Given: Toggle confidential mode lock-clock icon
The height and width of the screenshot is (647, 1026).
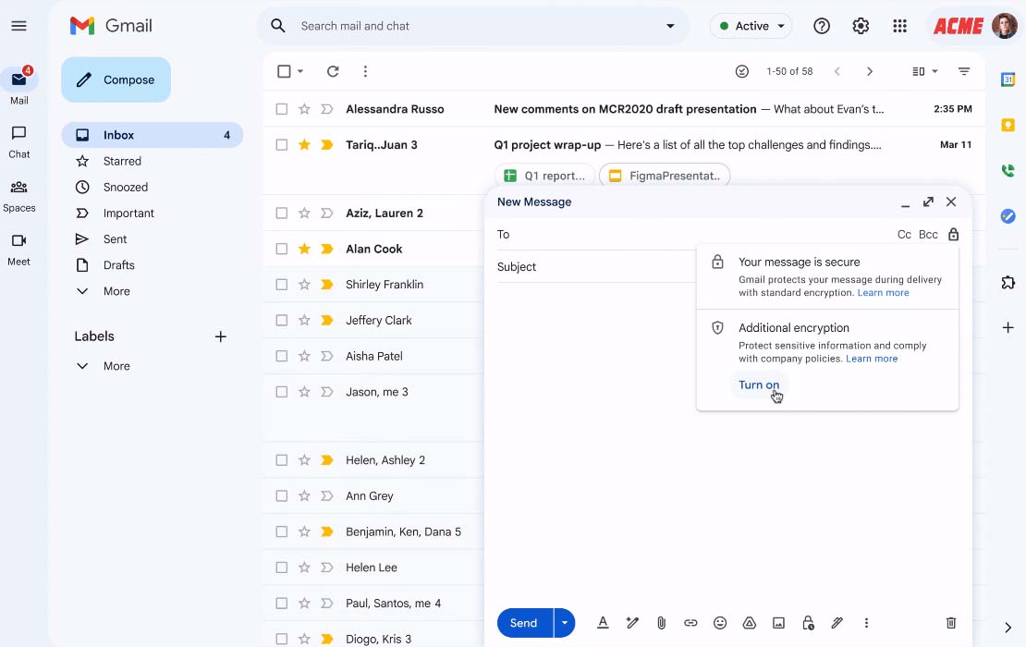Looking at the screenshot, I should click(x=808, y=623).
